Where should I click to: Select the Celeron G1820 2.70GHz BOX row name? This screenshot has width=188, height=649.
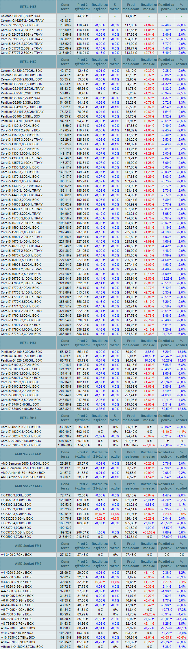(21, 71)
